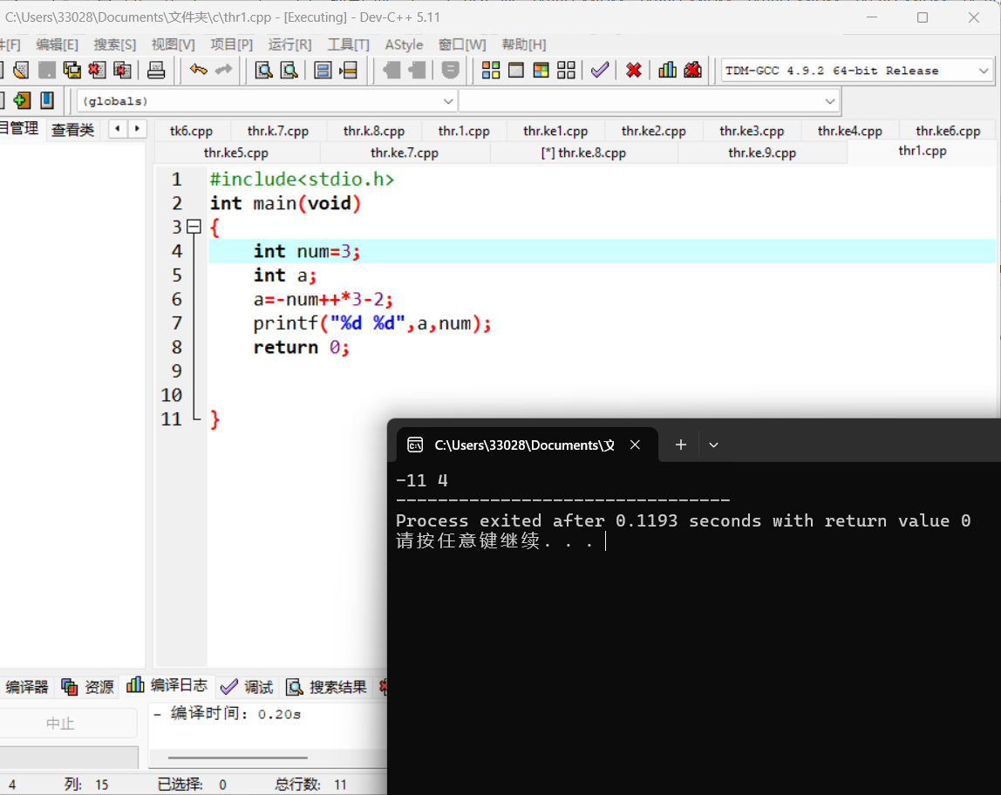Switch to the thr.ke5.cpp tab
Image resolution: width=1001 pixels, height=795 pixels.
[236, 153]
